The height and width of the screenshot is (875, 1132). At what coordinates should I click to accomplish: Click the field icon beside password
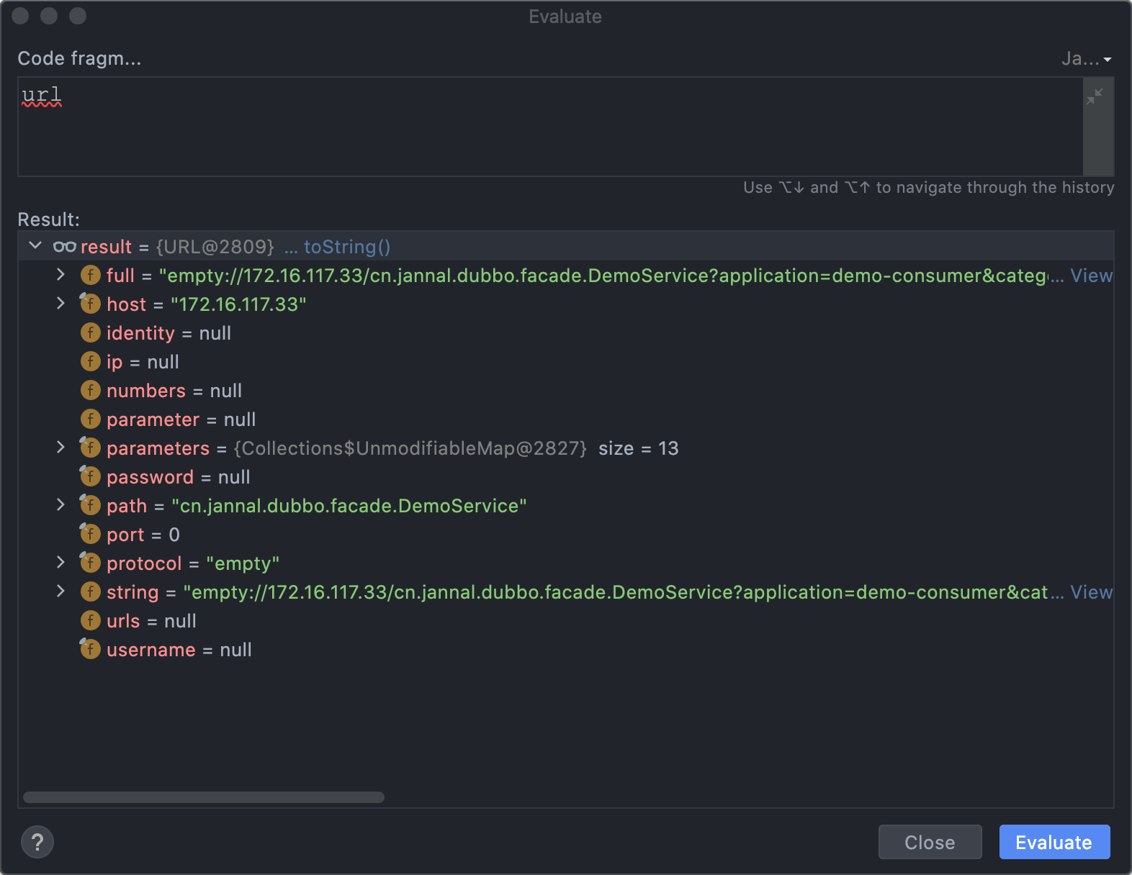coord(90,476)
